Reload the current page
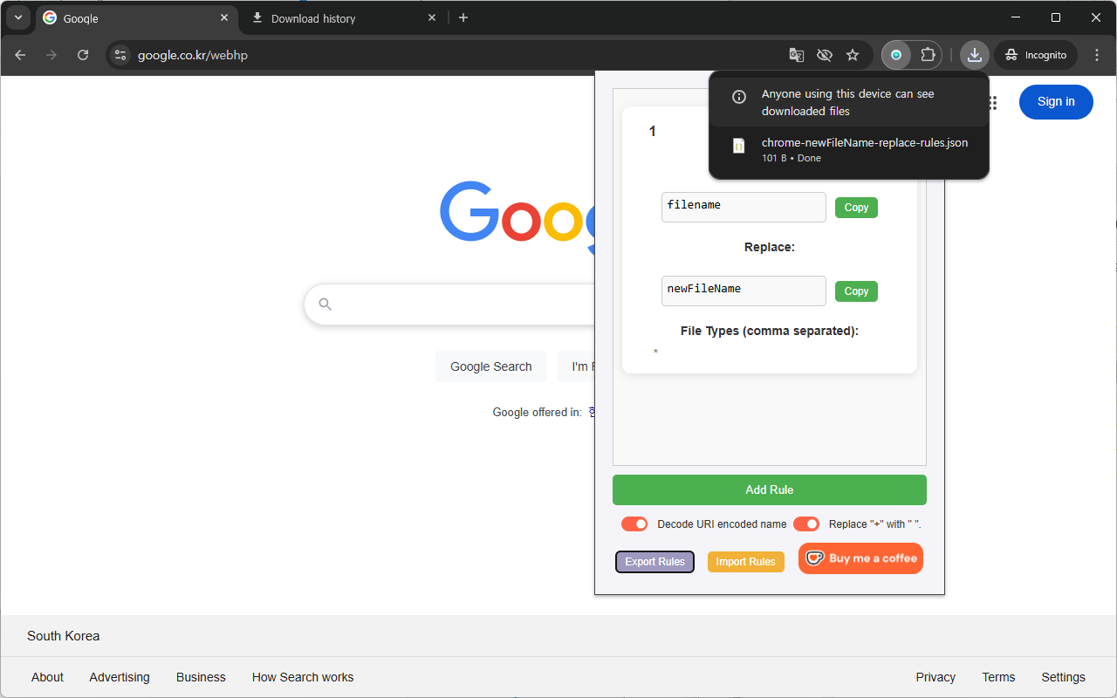Viewport: 1117px width, 698px height. pos(83,55)
